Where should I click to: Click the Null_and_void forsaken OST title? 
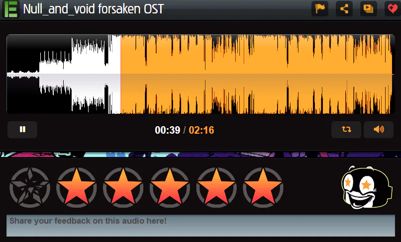(x=94, y=9)
